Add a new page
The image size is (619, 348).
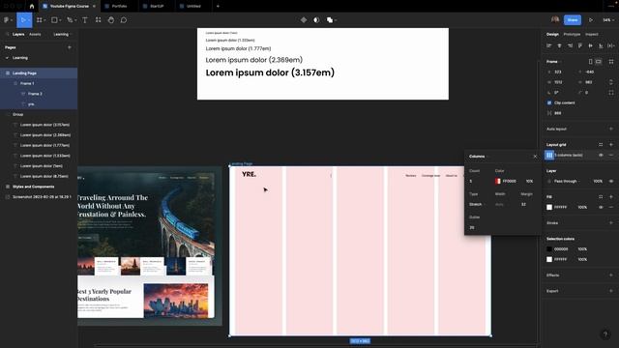tap(70, 47)
